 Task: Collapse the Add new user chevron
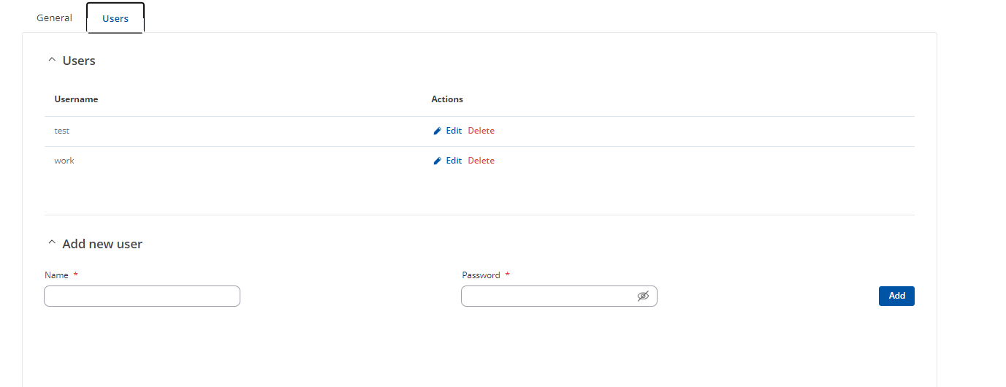51,244
